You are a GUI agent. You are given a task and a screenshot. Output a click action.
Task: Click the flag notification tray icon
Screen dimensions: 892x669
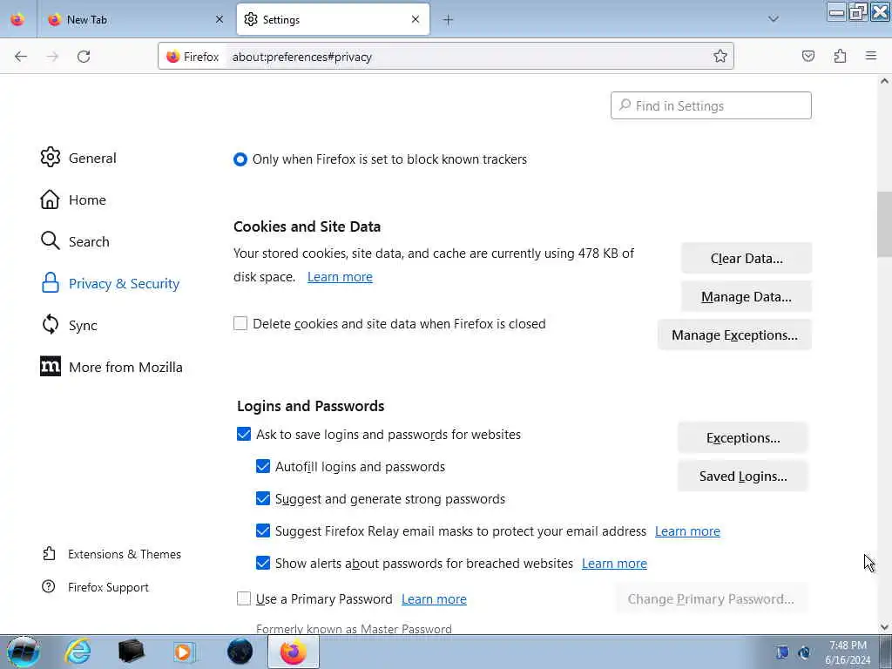pyautogui.click(x=783, y=652)
